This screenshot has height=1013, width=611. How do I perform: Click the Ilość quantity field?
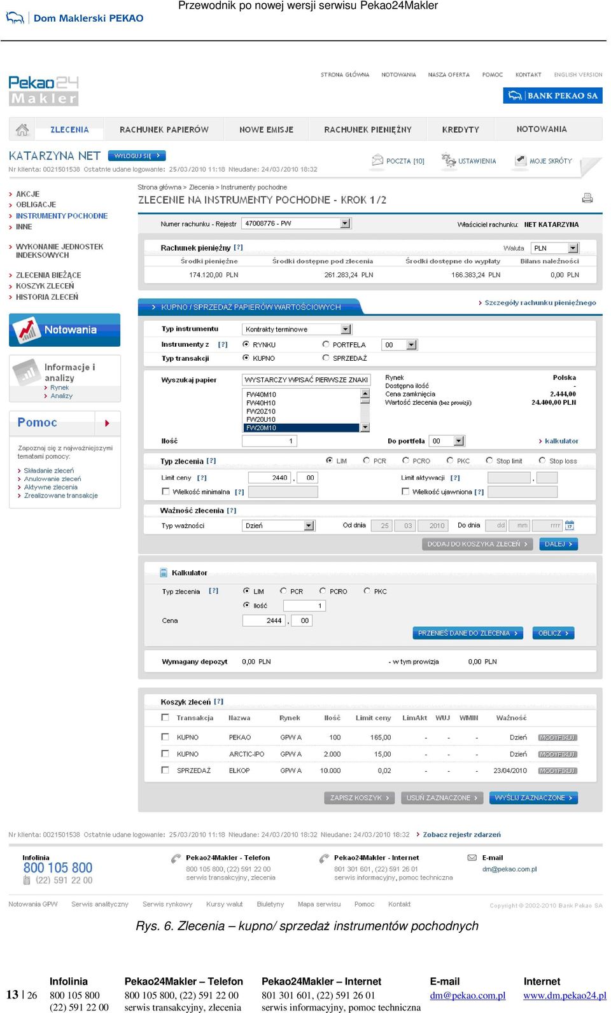pos(269,441)
